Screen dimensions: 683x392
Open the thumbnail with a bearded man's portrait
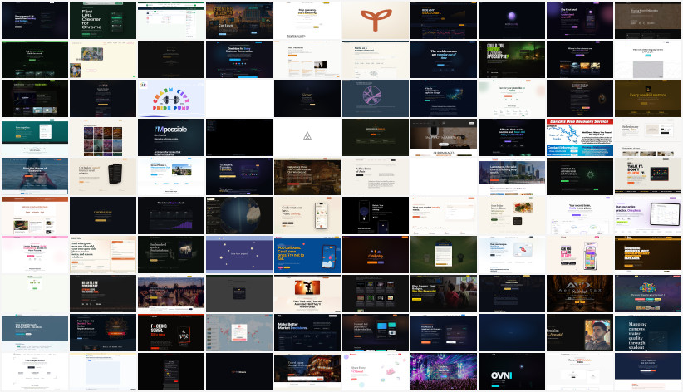point(580,333)
